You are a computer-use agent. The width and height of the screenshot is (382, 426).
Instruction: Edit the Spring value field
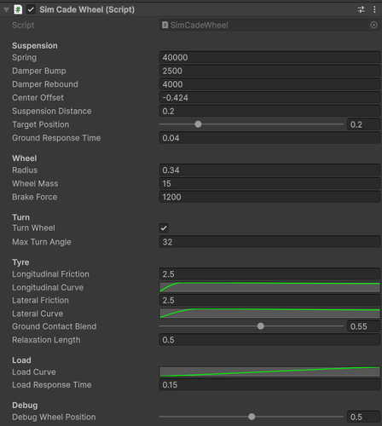(x=269, y=57)
